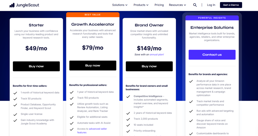Click Buy now under Starter plan
Viewport: 258px width, 136px height.
click(36, 66)
